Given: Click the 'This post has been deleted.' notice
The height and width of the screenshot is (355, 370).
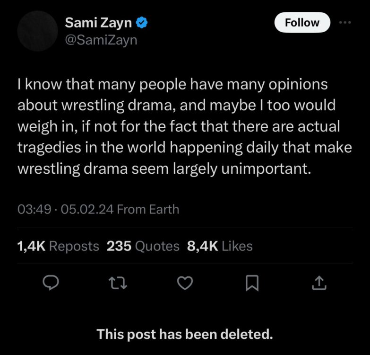Looking at the screenshot, I should pyautogui.click(x=185, y=335).
